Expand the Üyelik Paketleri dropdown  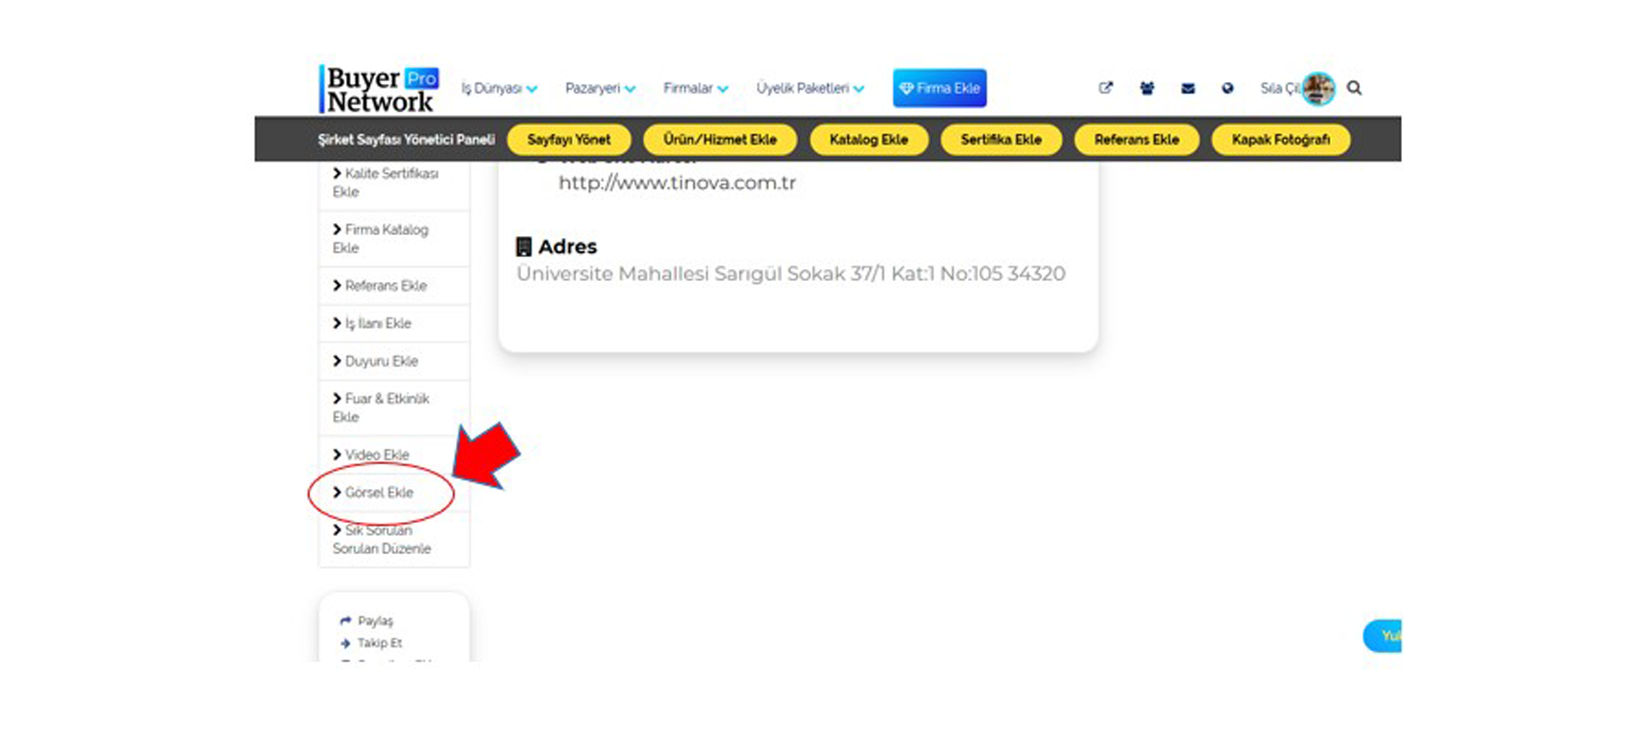(810, 88)
